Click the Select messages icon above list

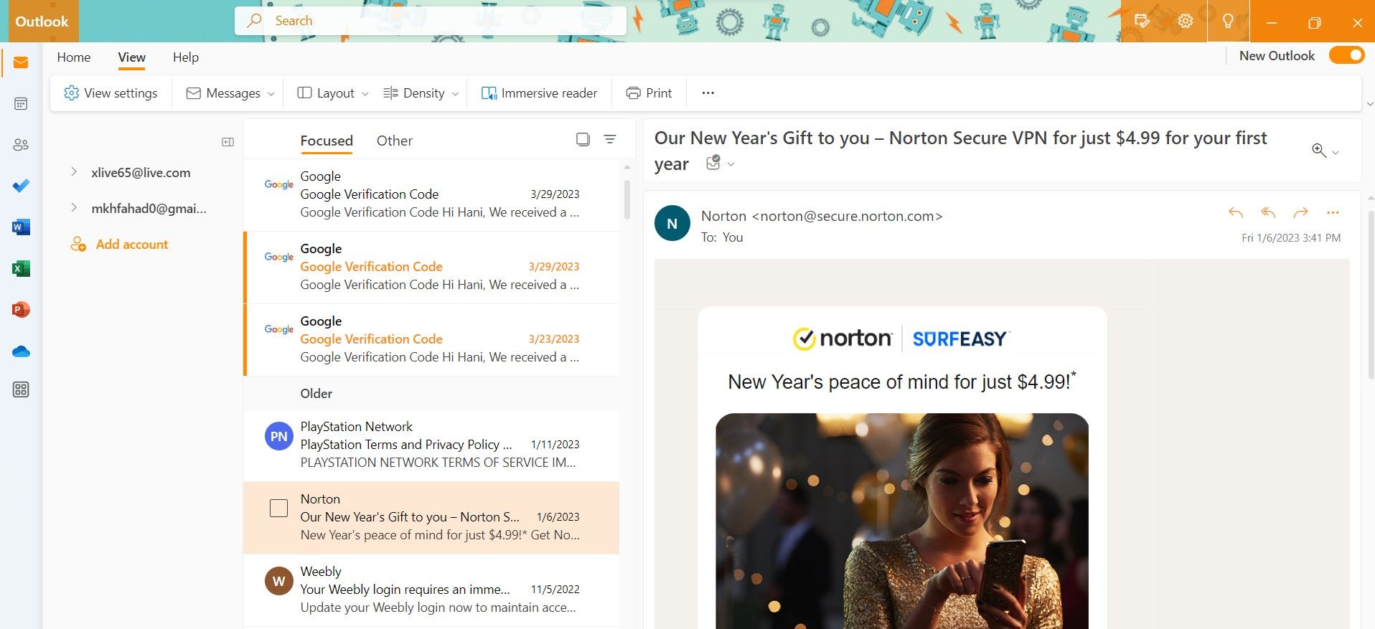click(583, 139)
